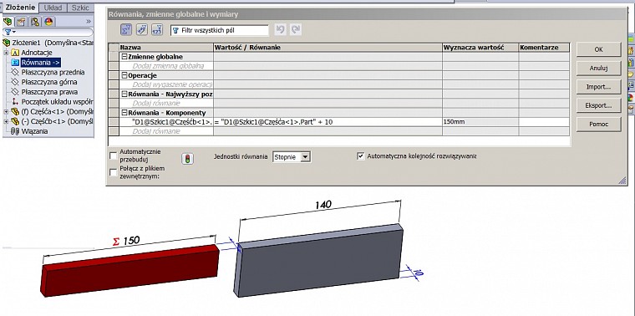Enable Połącz z plikiem zewnętrznym checkbox

(x=114, y=172)
